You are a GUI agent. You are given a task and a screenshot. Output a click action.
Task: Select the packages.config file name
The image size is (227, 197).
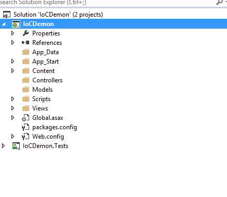coord(55,128)
